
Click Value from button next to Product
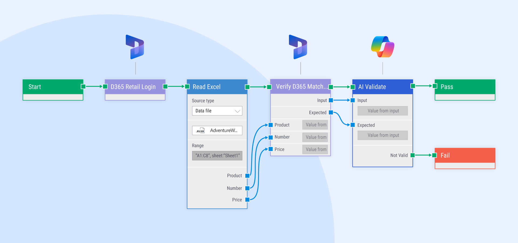point(315,124)
